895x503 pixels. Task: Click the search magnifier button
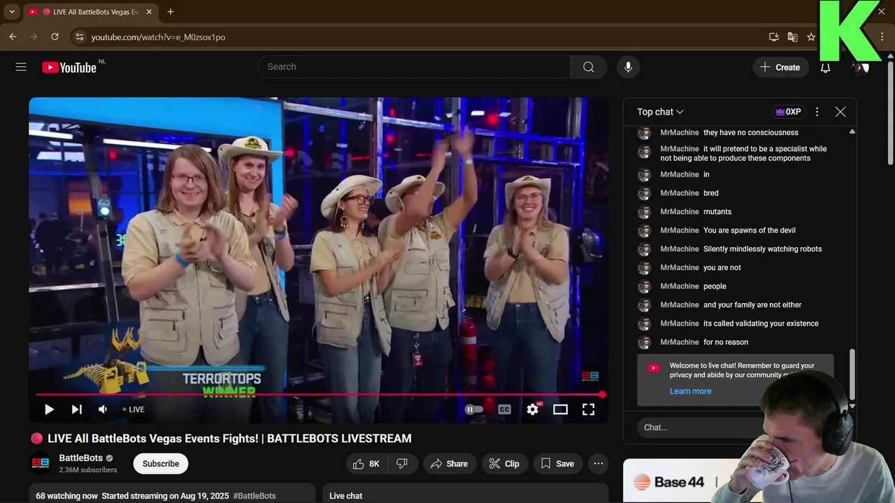click(x=589, y=67)
